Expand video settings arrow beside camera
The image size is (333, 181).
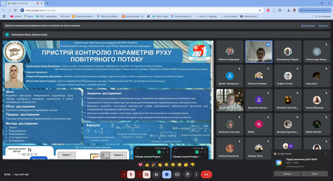click(x=140, y=174)
